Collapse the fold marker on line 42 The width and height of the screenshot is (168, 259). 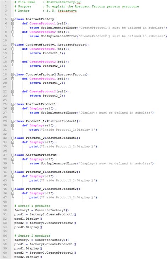point(12,176)
